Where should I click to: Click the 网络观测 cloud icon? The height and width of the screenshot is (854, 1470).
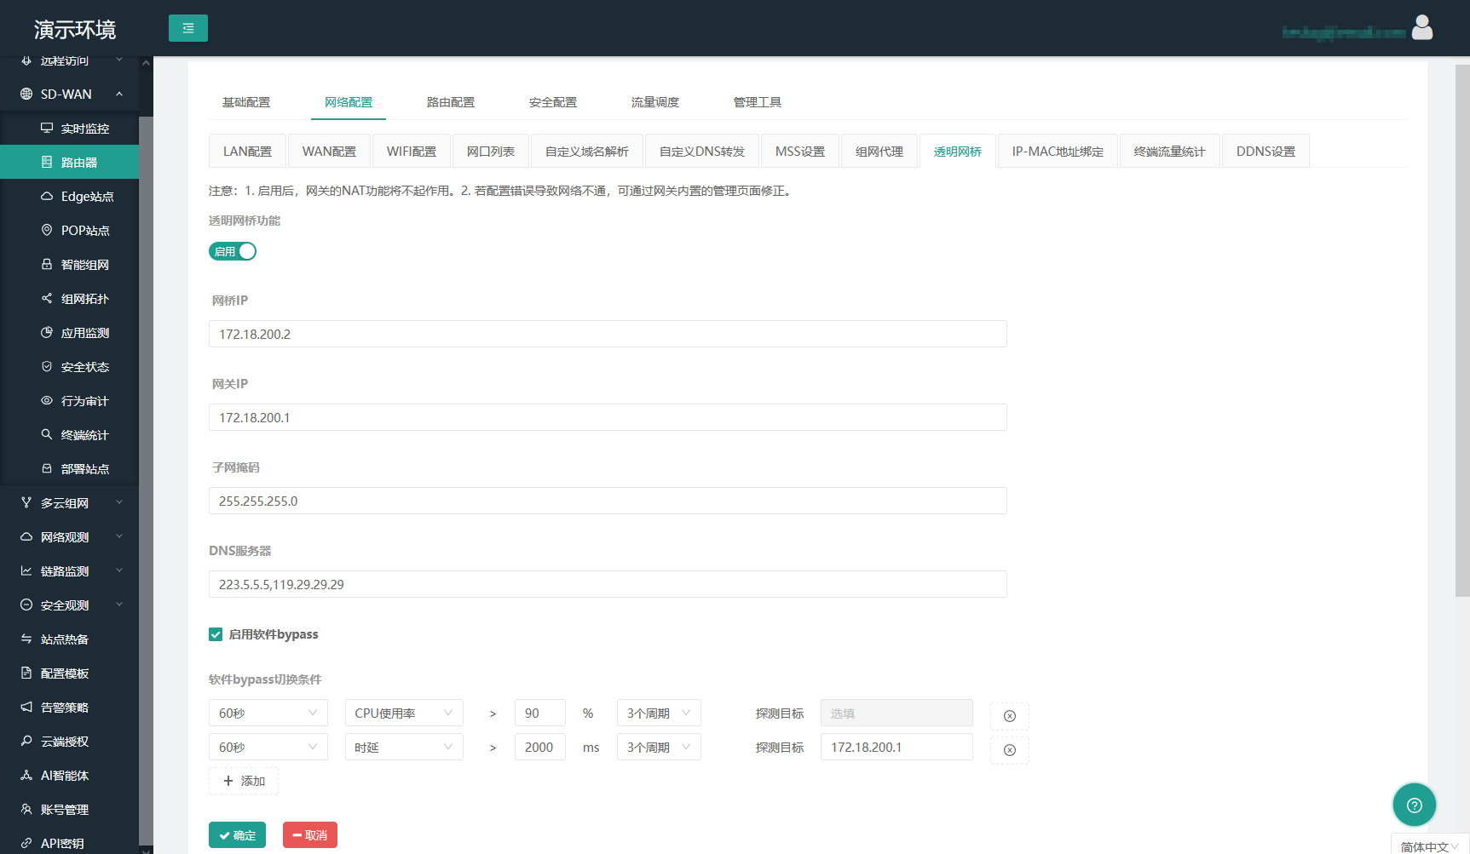tap(26, 536)
